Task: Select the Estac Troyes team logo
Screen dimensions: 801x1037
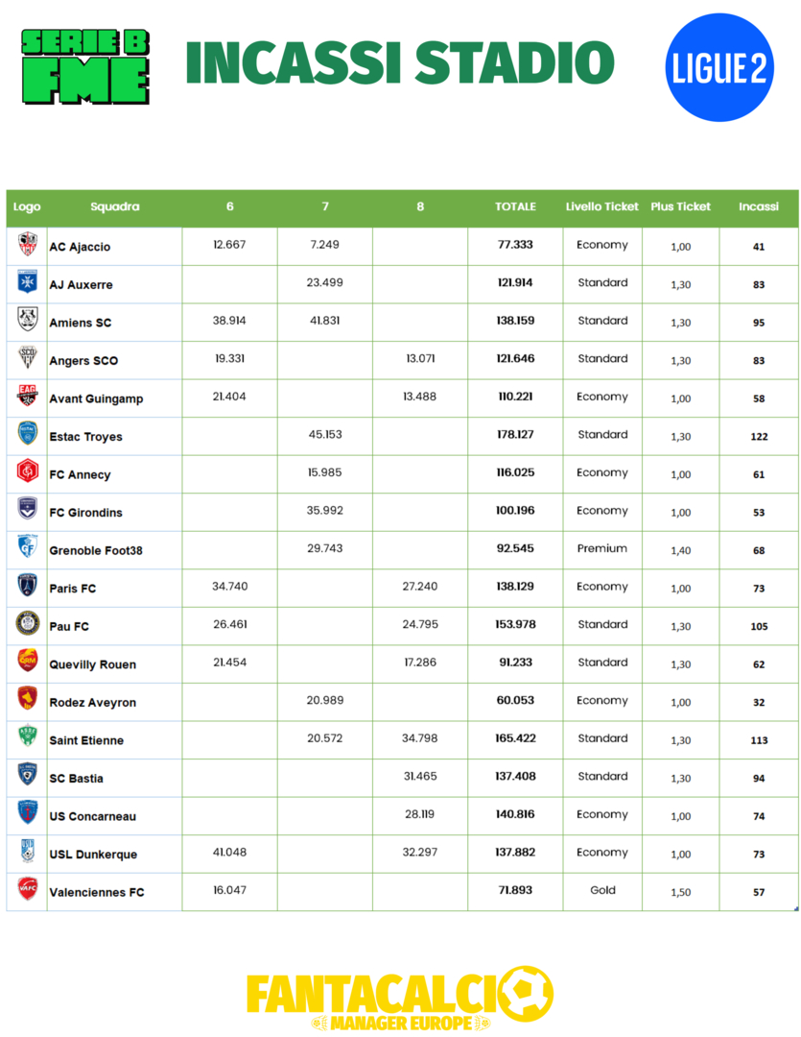Action: tap(27, 435)
